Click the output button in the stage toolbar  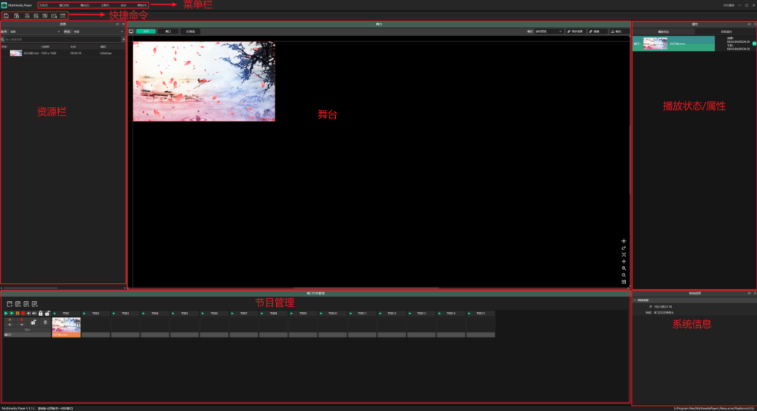(616, 31)
